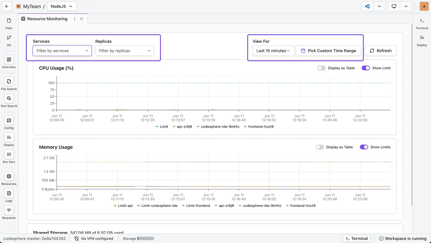Toggle frontend-hzct9 in Memory legend

[301, 206]
